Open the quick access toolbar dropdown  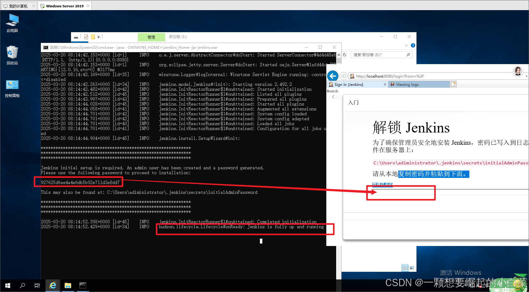point(98,37)
